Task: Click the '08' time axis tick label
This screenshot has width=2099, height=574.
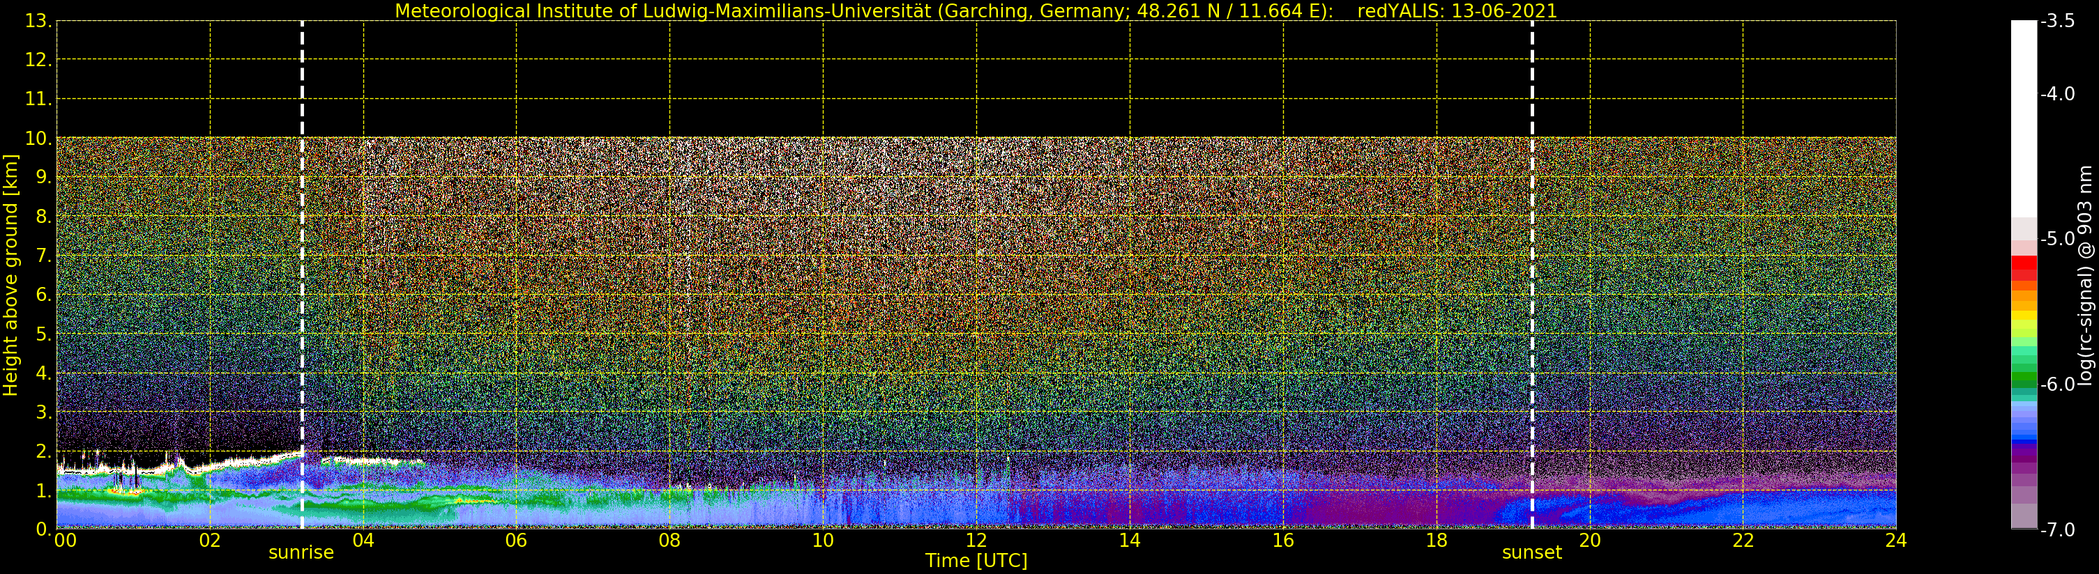Action: [x=669, y=541]
